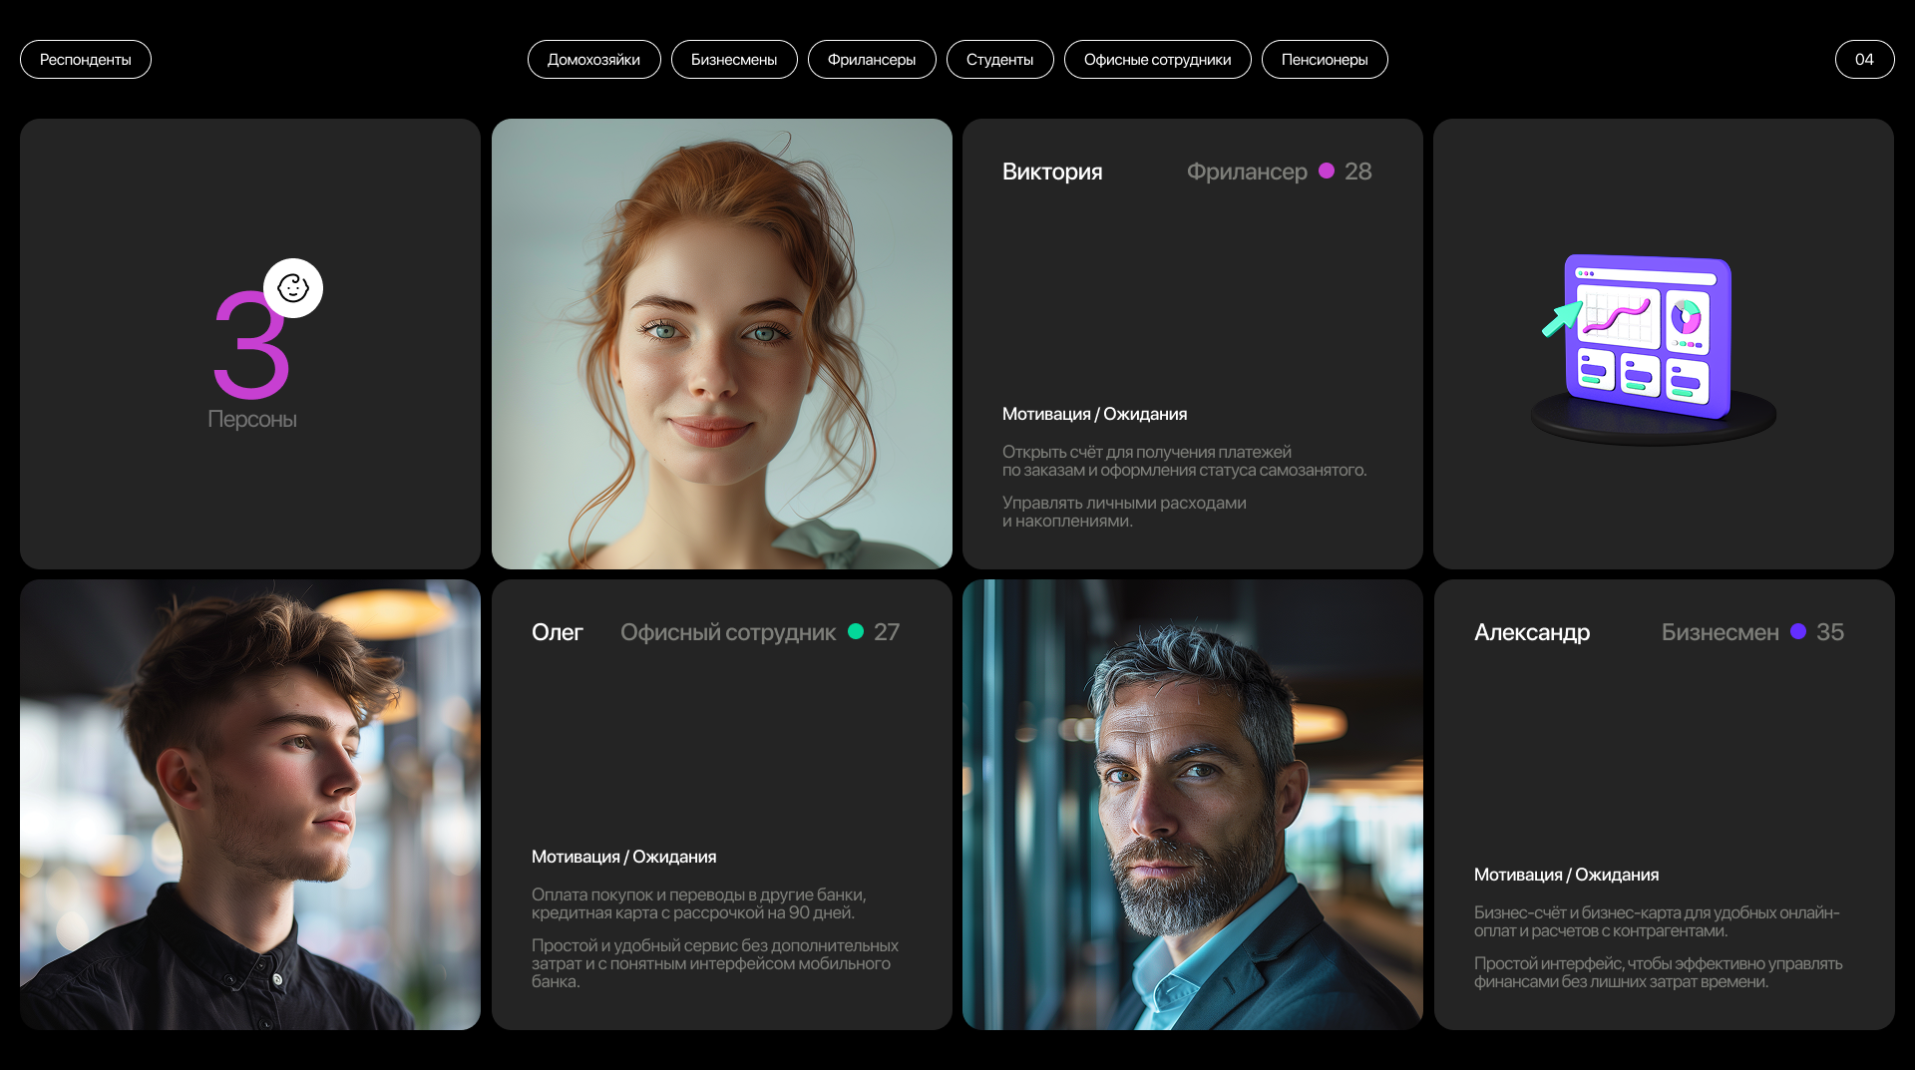Select the Домохозяйки tag

pos(593,60)
